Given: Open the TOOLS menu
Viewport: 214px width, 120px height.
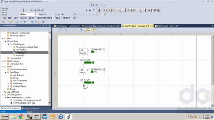Looking at the screenshot, I should (57, 18).
